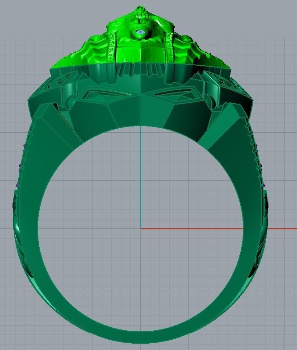The height and width of the screenshot is (350, 297).
Task: Select the bright green sculpted ornament top
Action: [x=141, y=38]
